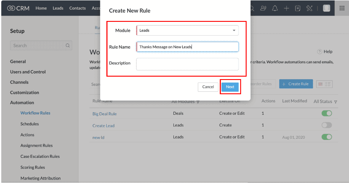The width and height of the screenshot is (349, 183).
Task: Open Scoring Rules in sidebar
Action: pyautogui.click(x=33, y=167)
